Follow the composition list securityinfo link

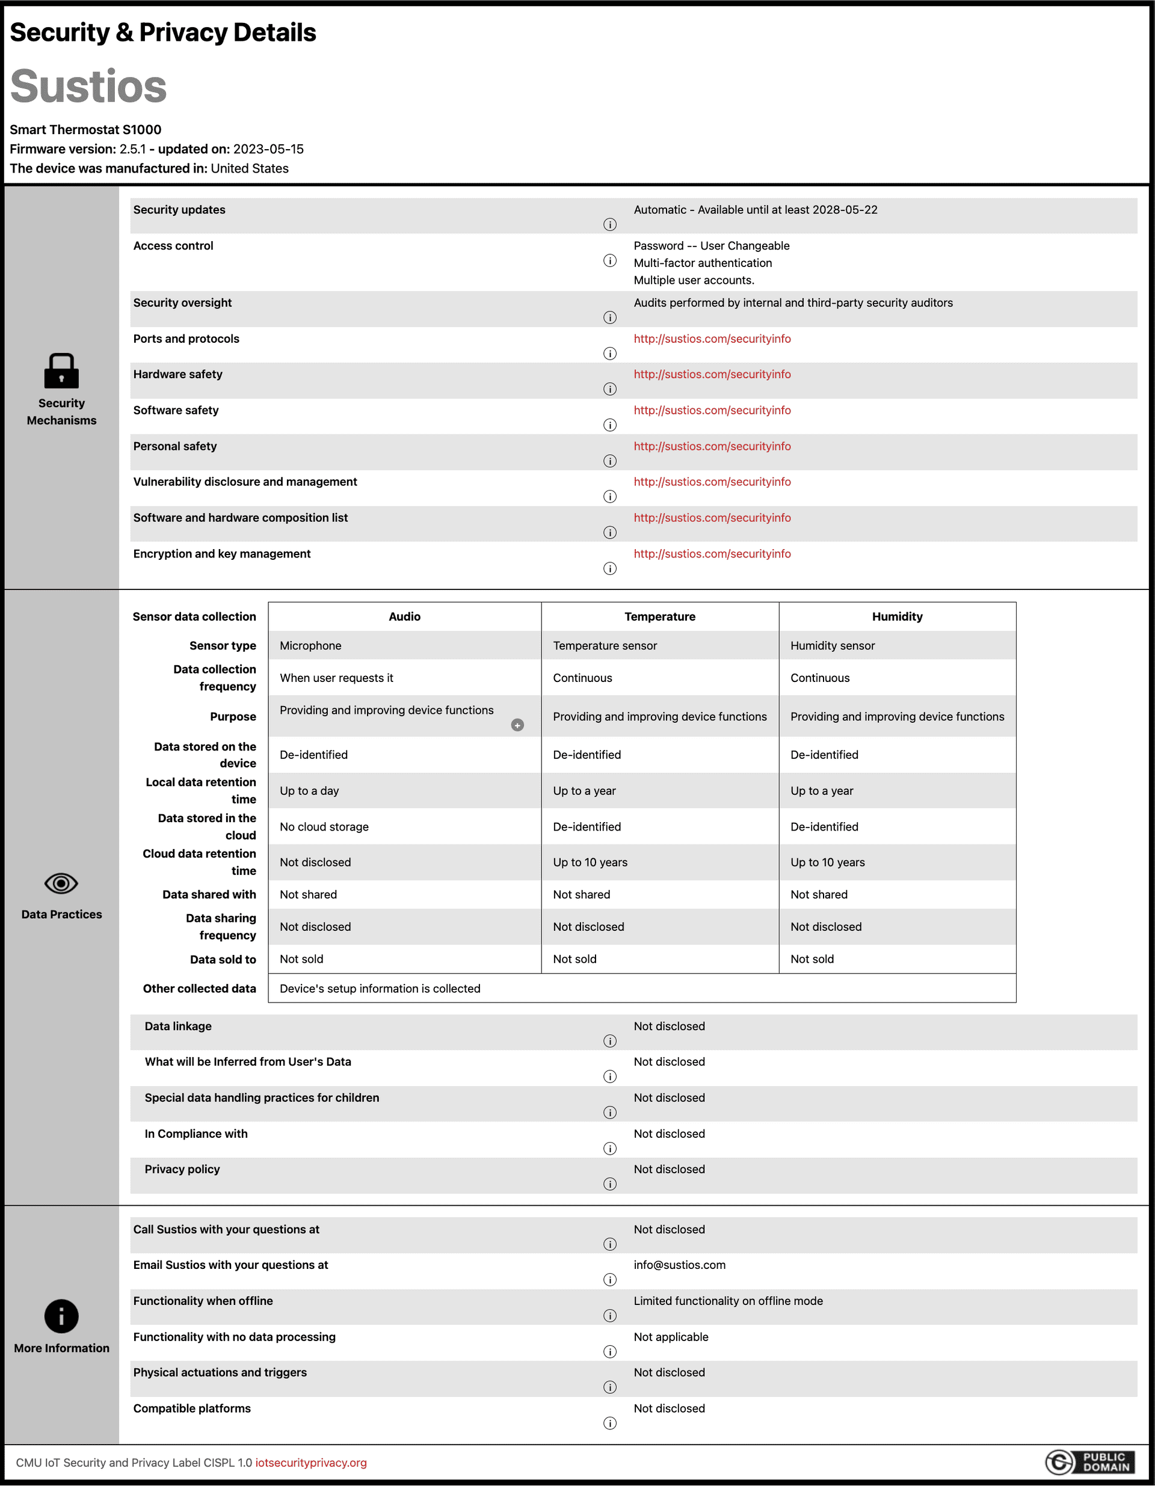(712, 518)
